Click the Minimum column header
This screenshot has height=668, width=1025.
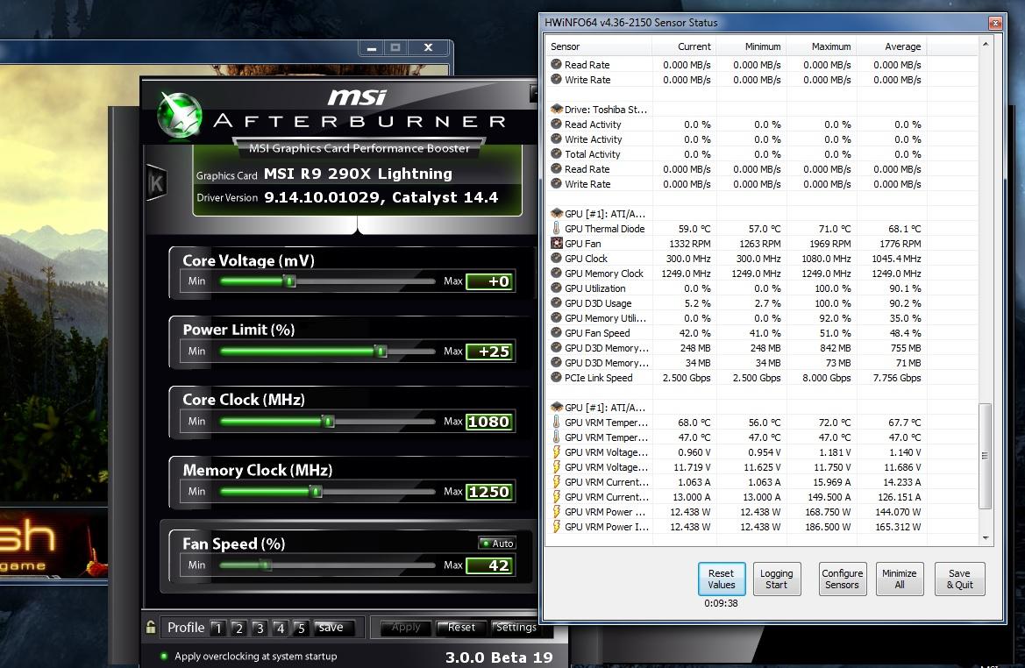(x=751, y=46)
